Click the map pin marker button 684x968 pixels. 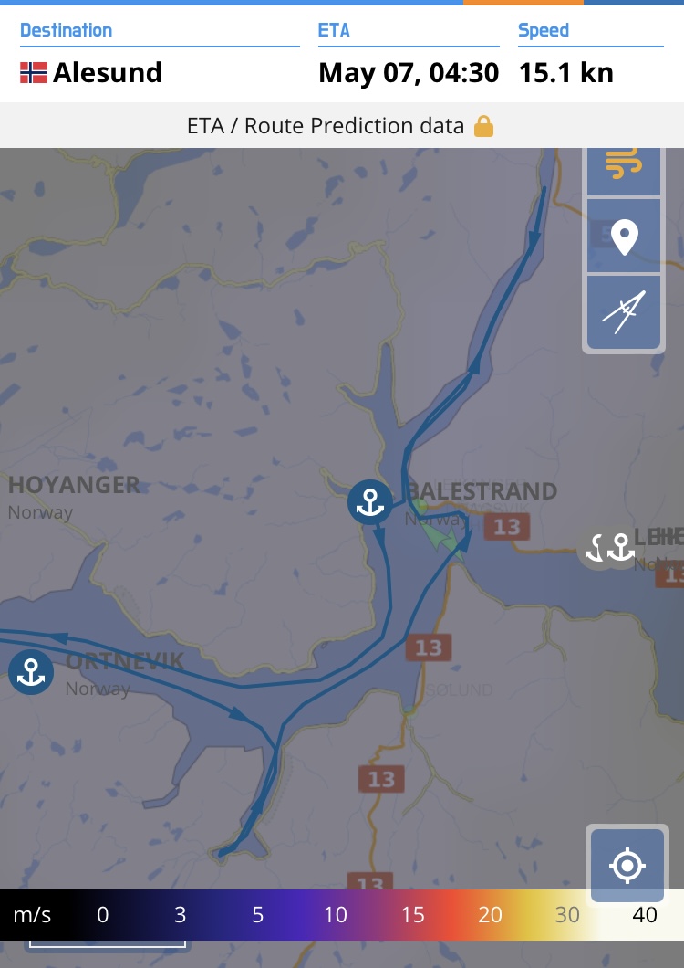tap(624, 236)
